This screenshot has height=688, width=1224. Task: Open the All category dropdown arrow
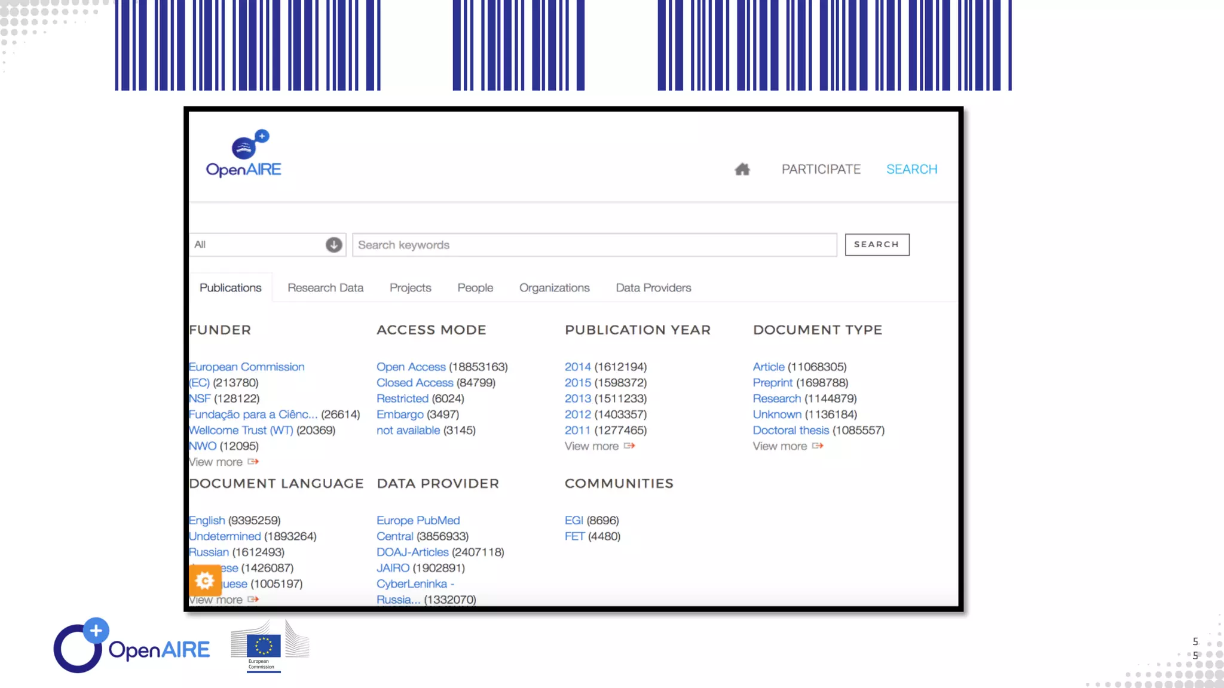point(333,245)
